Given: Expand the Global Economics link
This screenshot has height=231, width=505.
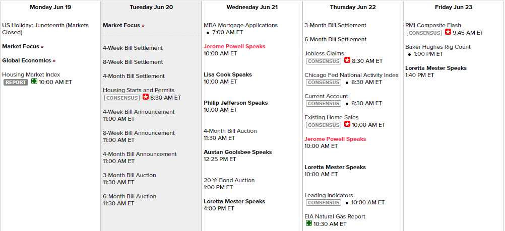Looking at the screenshot, I should click(x=29, y=60).
